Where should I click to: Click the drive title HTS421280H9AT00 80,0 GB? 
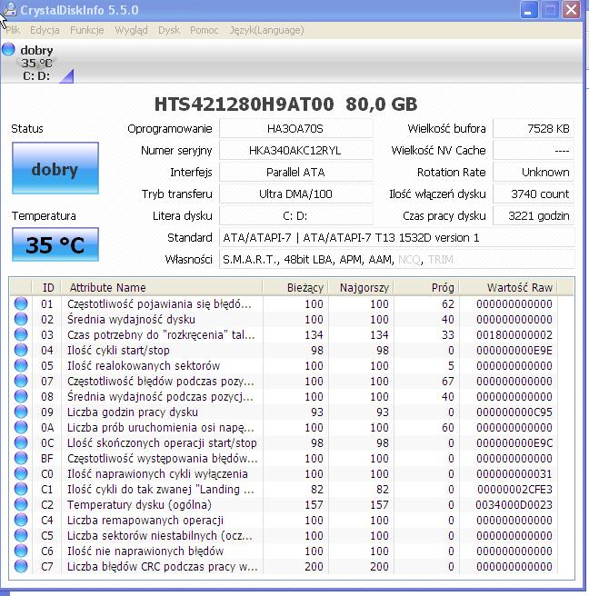[286, 104]
